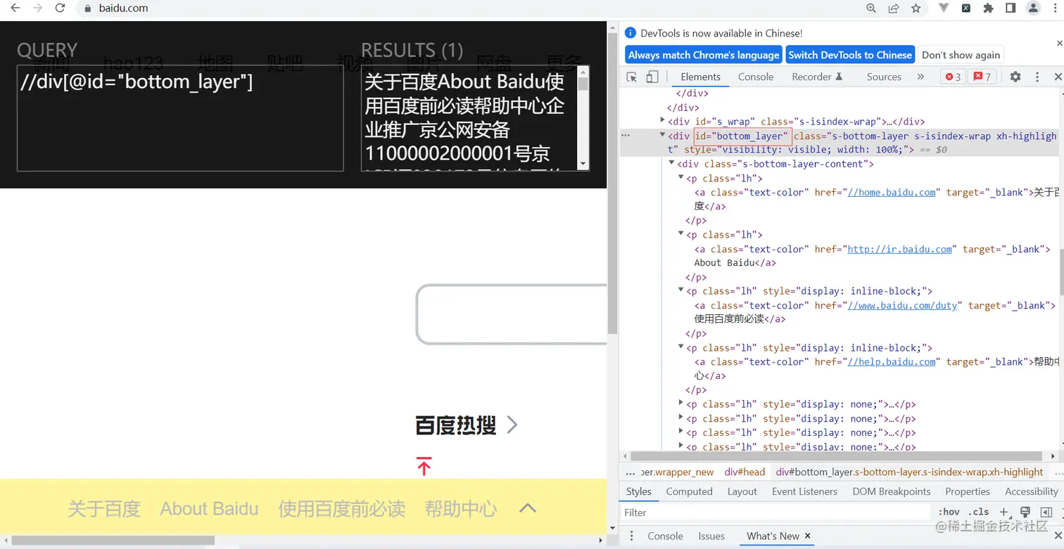
Task: Open the 关于百度 footer link
Action: [104, 508]
